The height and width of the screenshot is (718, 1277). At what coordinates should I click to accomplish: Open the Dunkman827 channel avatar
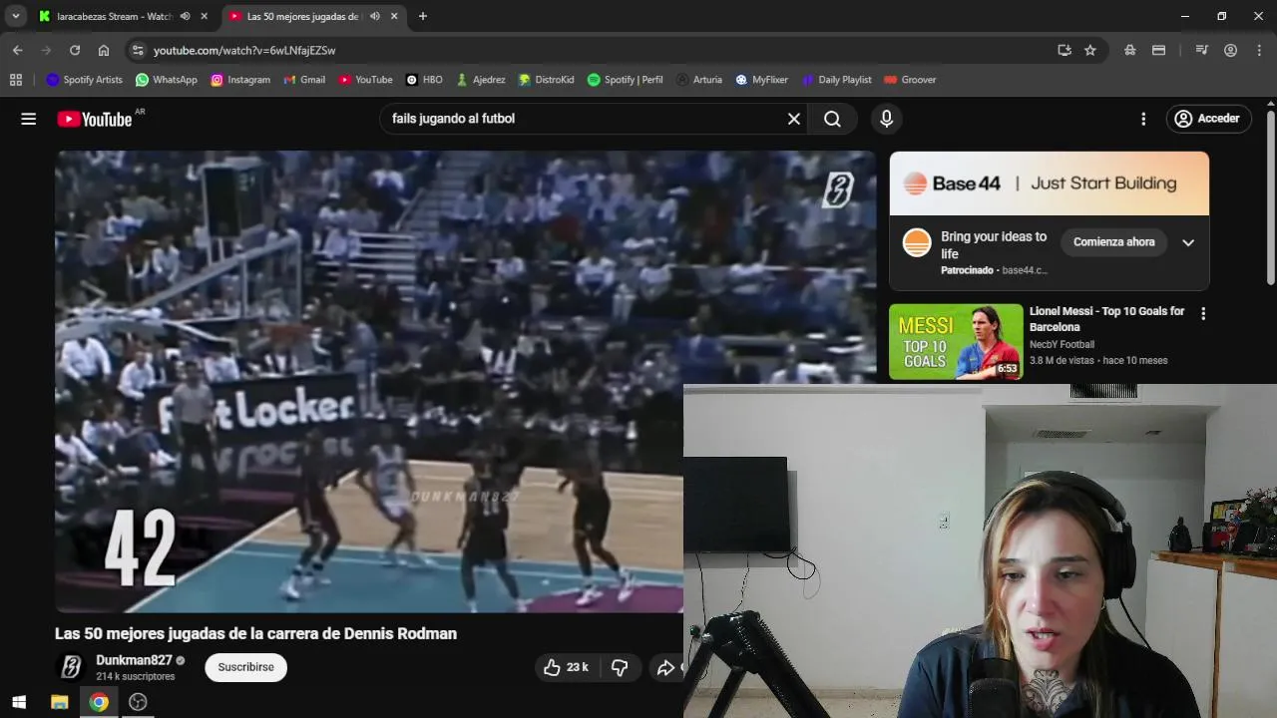(x=71, y=667)
